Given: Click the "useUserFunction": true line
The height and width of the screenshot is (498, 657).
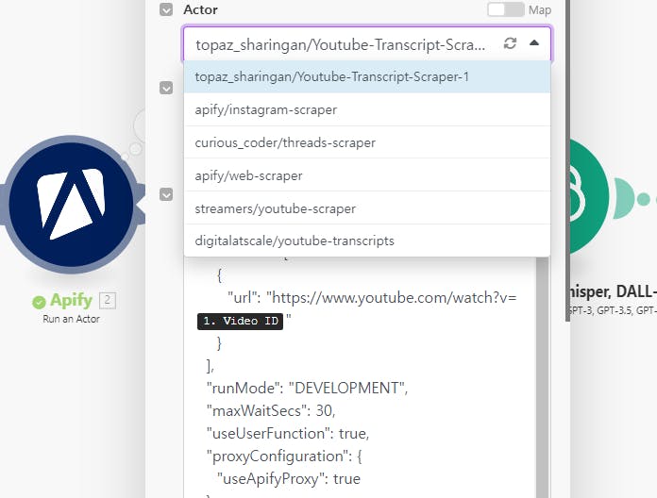Looking at the screenshot, I should [x=288, y=433].
